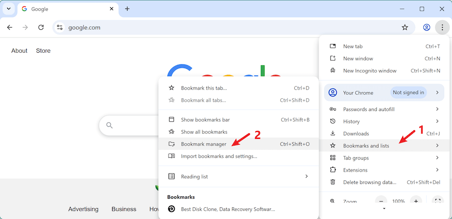Open Tab groups submenu
Viewport: 452px width, 219px height.
[x=385, y=158]
